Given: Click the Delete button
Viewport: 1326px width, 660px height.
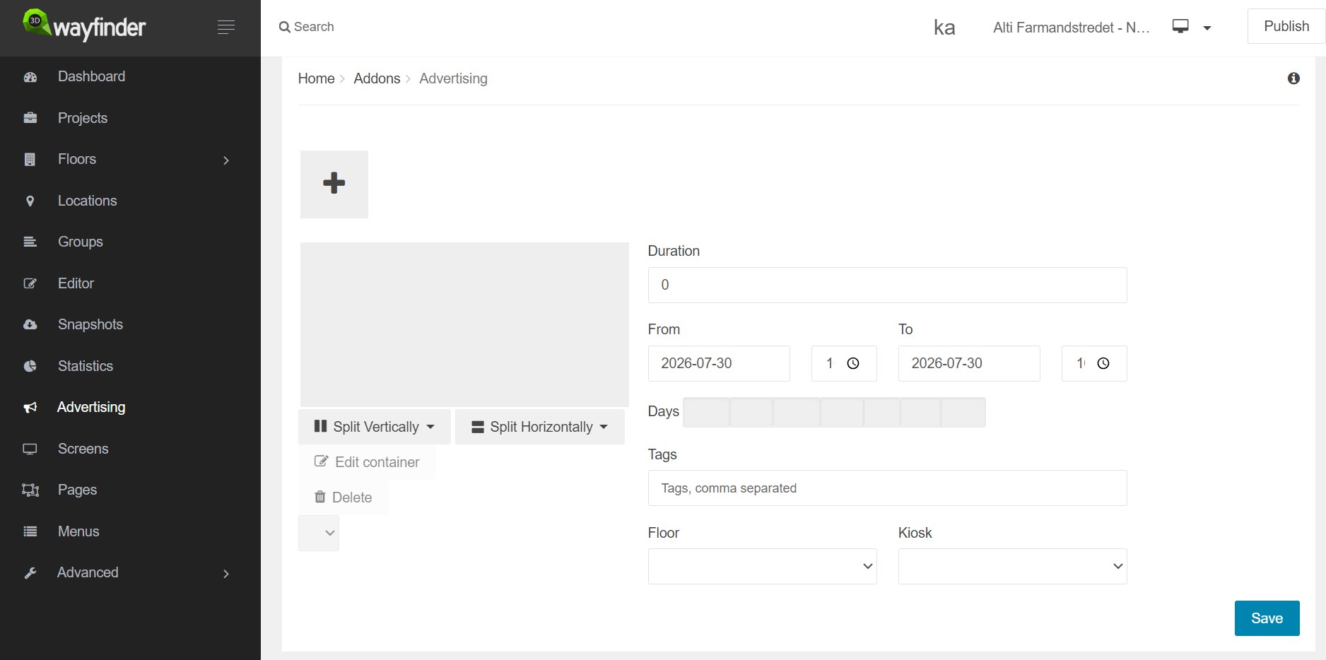Looking at the screenshot, I should click(x=344, y=497).
